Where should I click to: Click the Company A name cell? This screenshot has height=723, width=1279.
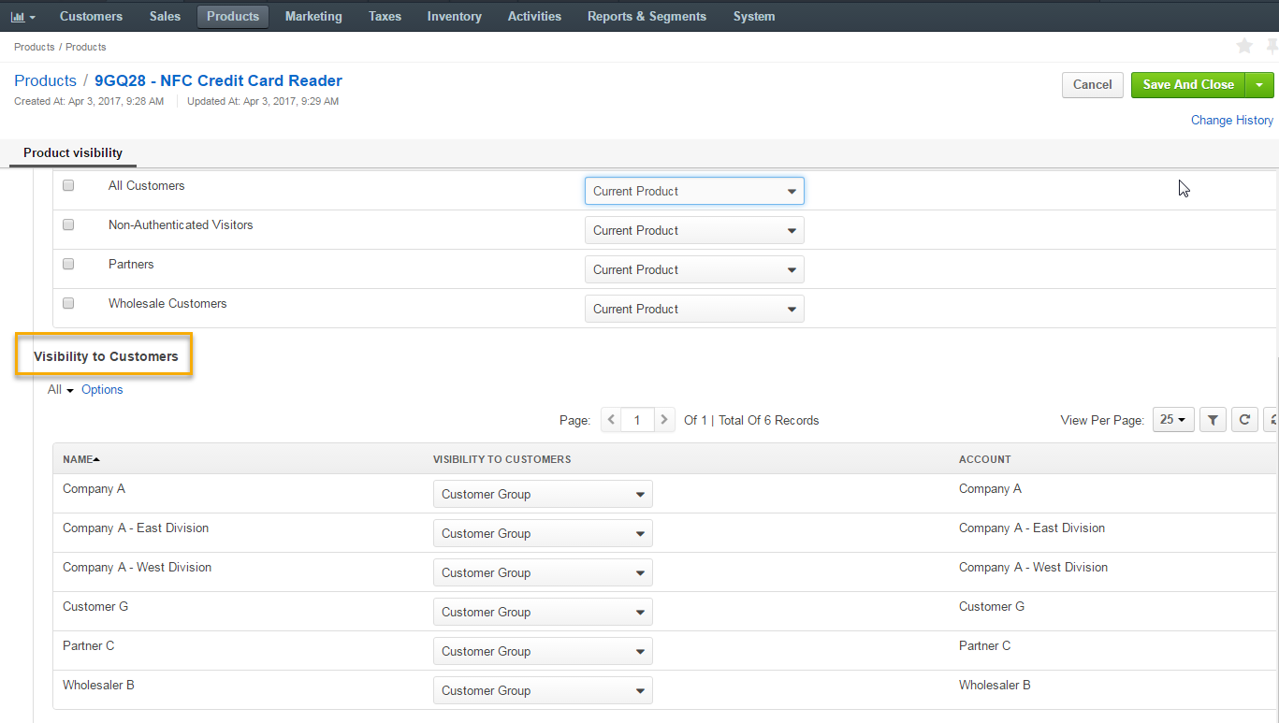tap(94, 488)
